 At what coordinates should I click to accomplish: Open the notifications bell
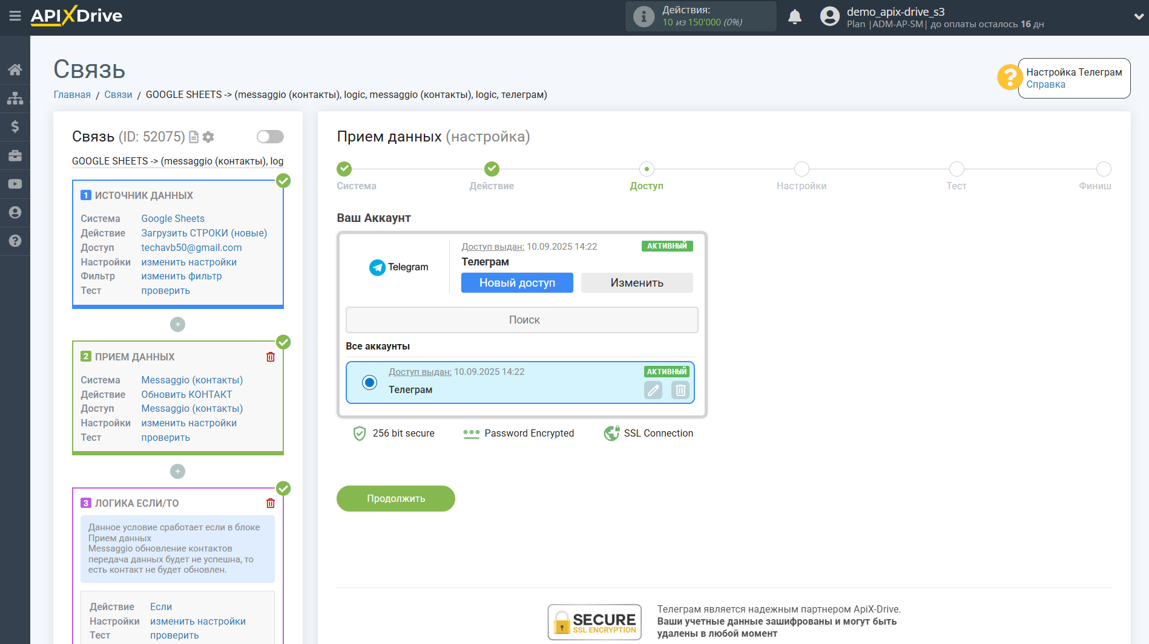(794, 17)
